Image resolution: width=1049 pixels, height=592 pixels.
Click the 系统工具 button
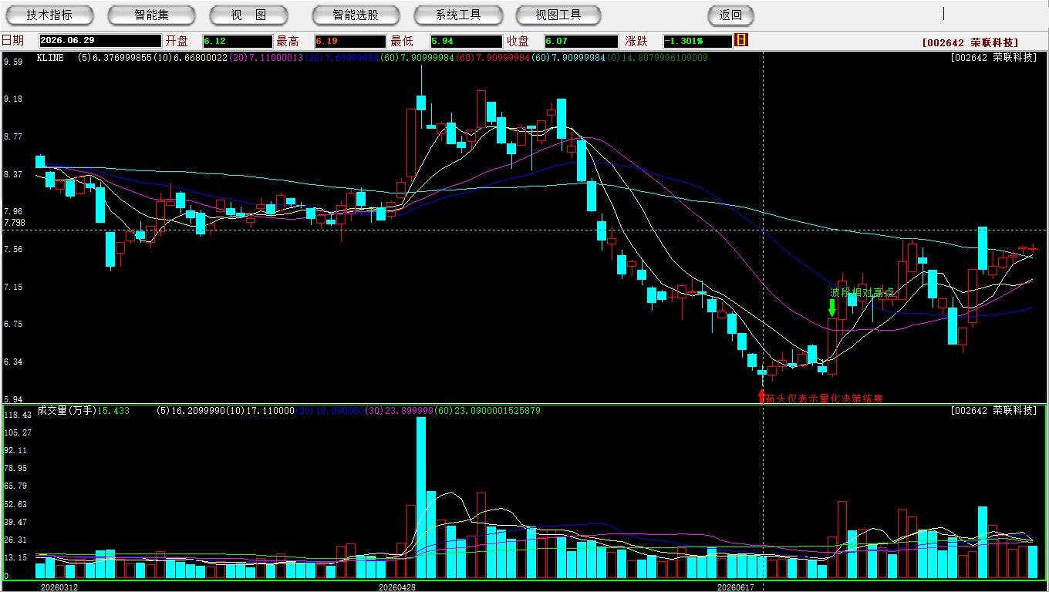coord(458,15)
